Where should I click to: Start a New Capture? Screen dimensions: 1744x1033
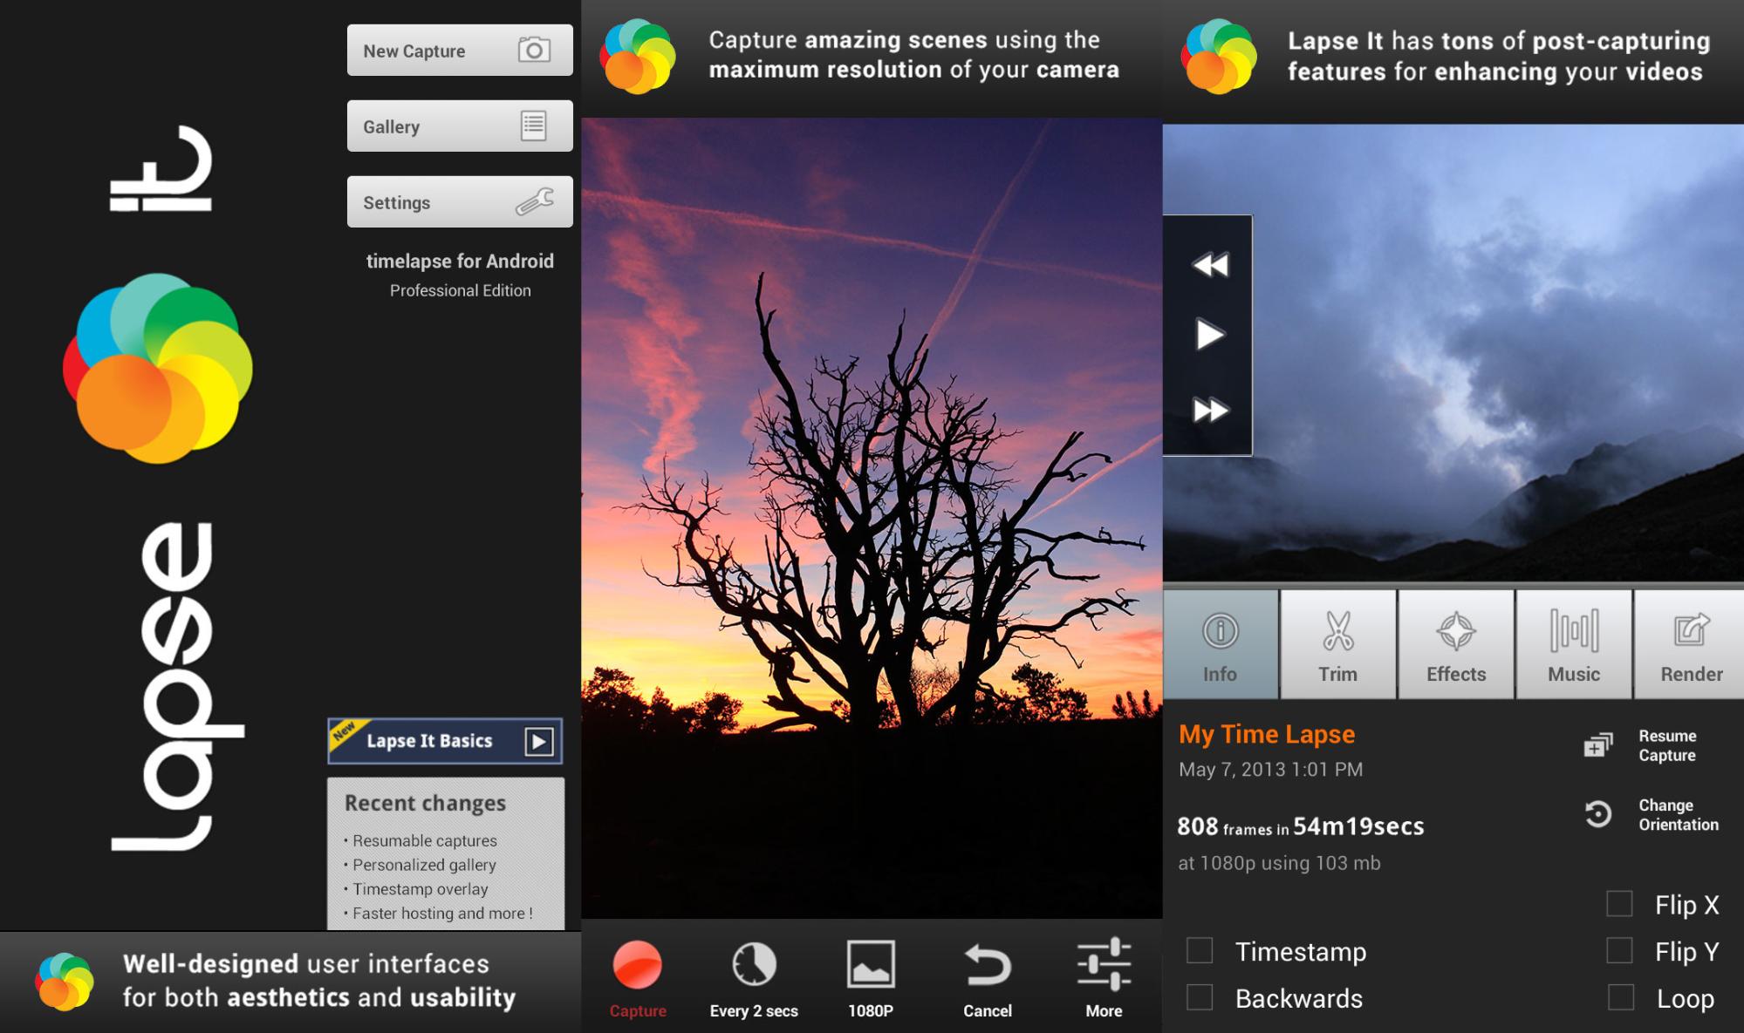(460, 51)
